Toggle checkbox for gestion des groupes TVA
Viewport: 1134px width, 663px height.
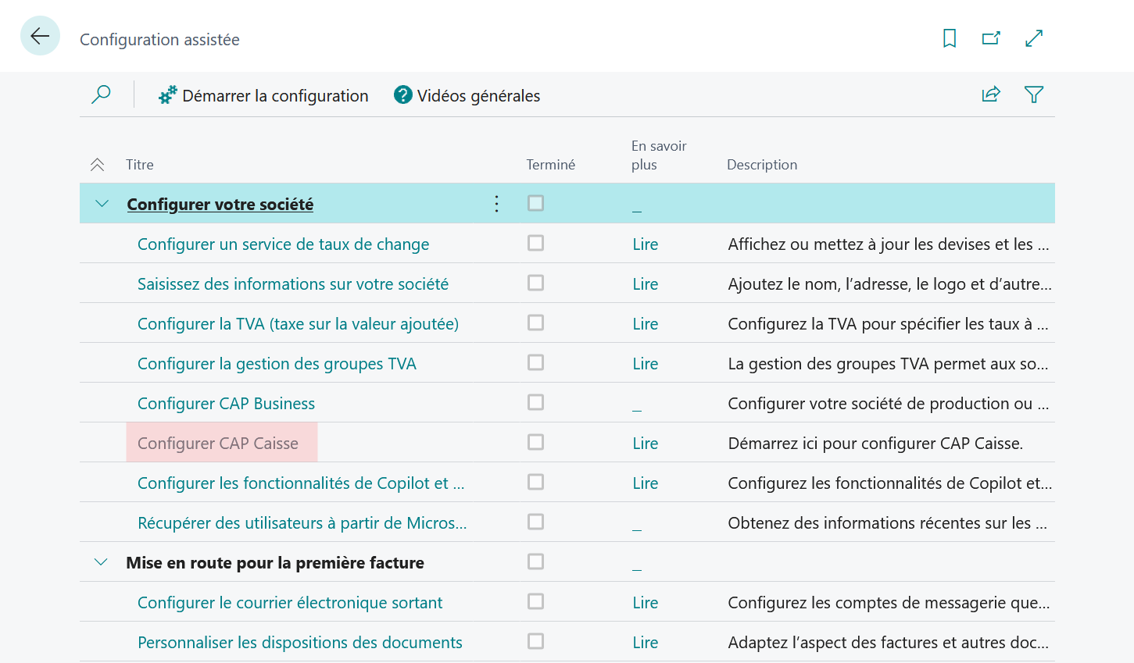tap(535, 362)
